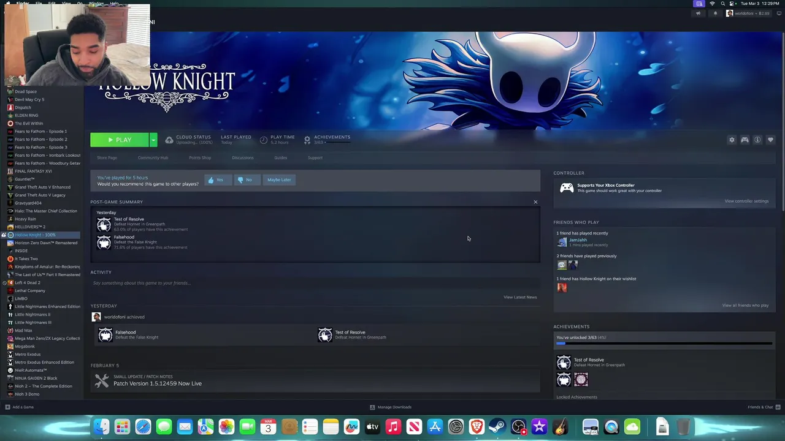Image resolution: width=785 pixels, height=441 pixels.
Task: Click Test of Resolve achievement icon in summary
Action: pos(104,224)
